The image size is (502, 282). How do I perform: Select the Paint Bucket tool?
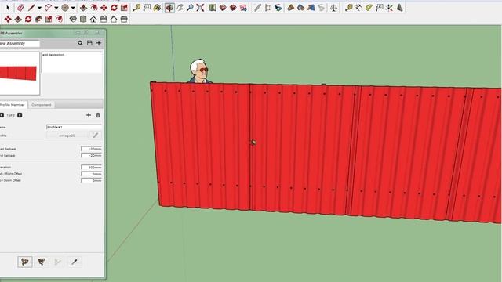[x=157, y=8]
